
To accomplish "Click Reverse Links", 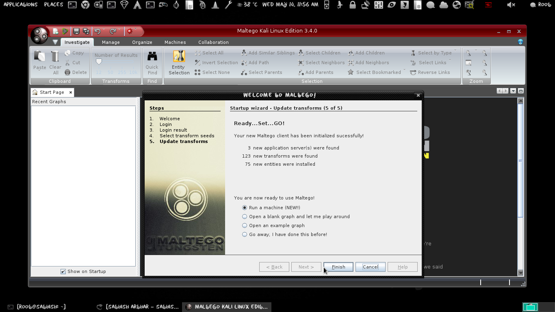I will click(x=430, y=72).
